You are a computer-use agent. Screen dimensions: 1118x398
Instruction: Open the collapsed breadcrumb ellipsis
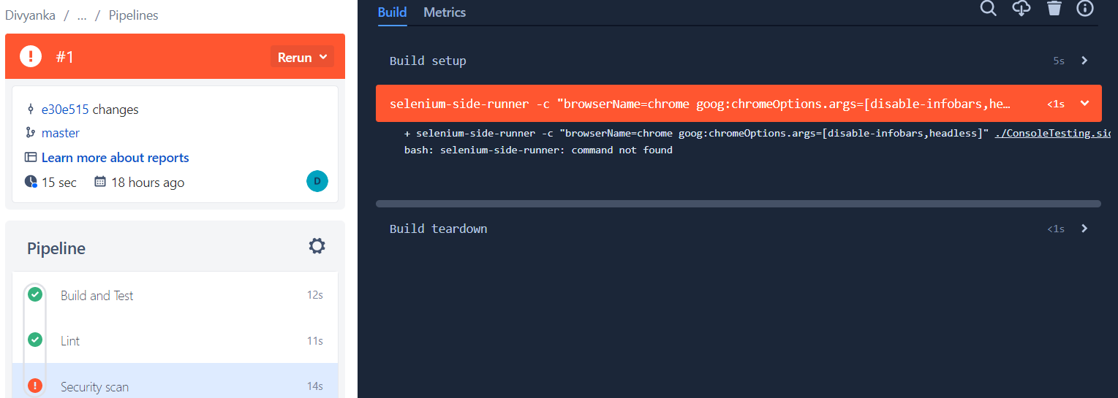pos(82,15)
